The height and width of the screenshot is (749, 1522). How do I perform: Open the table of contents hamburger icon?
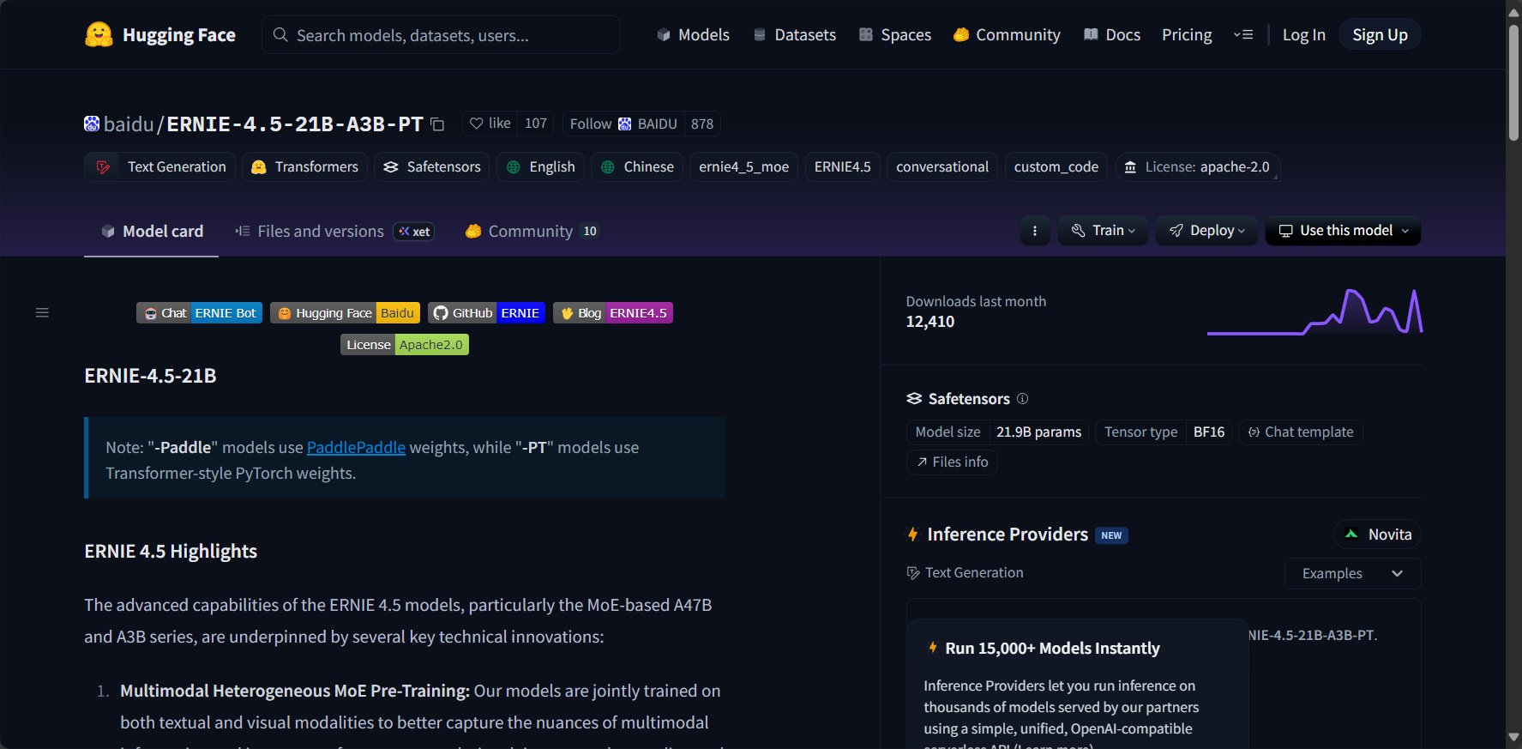[42, 313]
